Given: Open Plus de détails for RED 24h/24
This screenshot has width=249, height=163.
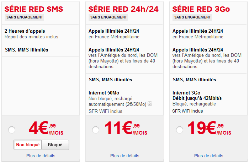Looking at the screenshot, I should [124, 156].
